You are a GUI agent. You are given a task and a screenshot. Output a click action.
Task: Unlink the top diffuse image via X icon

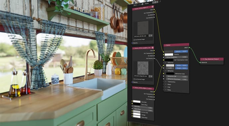point(151,35)
